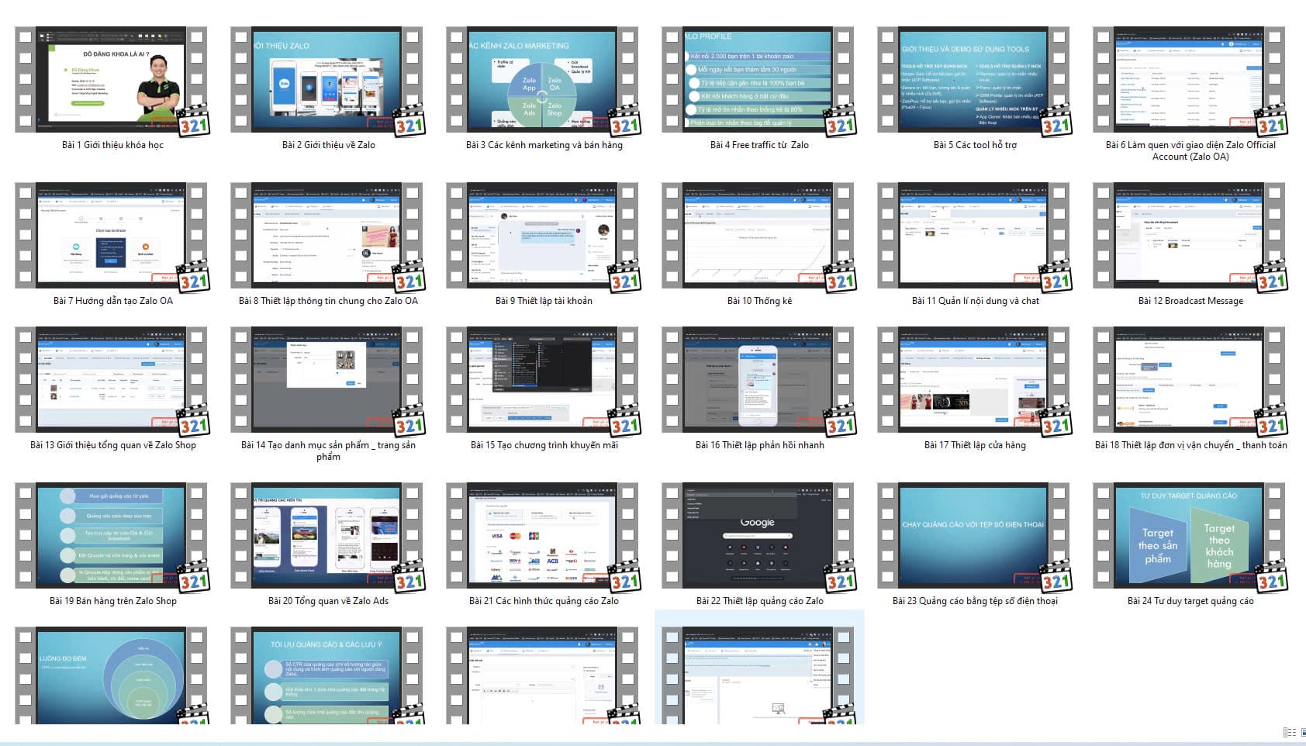Image resolution: width=1306 pixels, height=746 pixels.
Task: Select the file name 'Bài 10 Thống kê'
Action: pyautogui.click(x=759, y=301)
